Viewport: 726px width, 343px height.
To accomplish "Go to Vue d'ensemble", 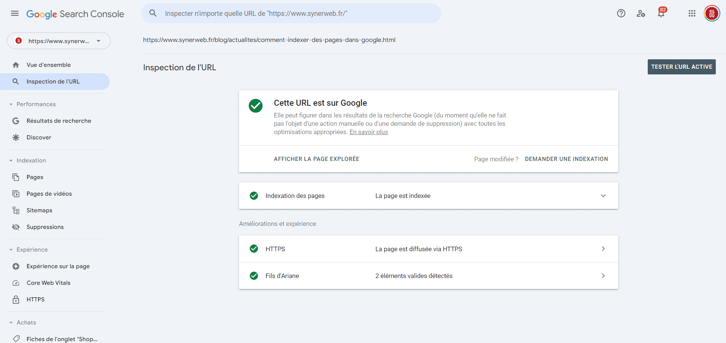I will point(55,65).
